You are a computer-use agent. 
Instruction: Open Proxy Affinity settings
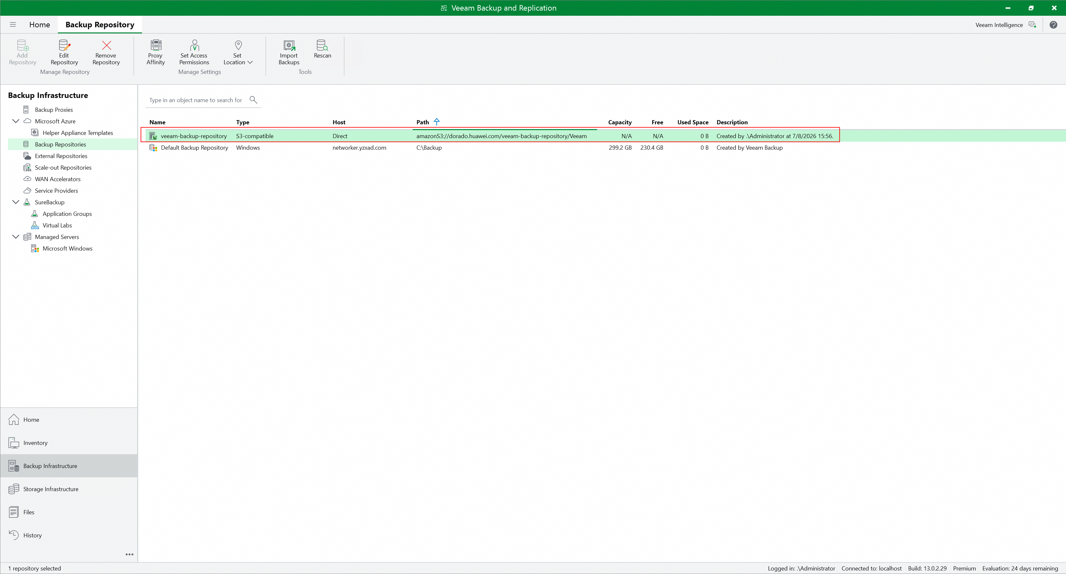[156, 52]
